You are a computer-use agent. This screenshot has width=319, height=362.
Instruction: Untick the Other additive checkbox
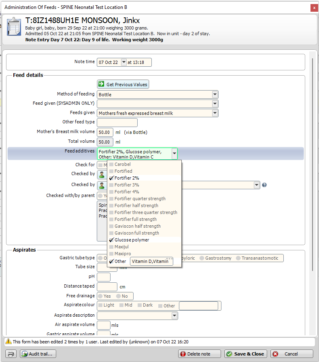pyautogui.click(x=111, y=261)
